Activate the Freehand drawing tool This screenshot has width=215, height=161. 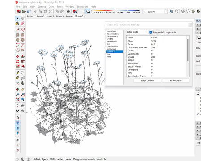23,30
